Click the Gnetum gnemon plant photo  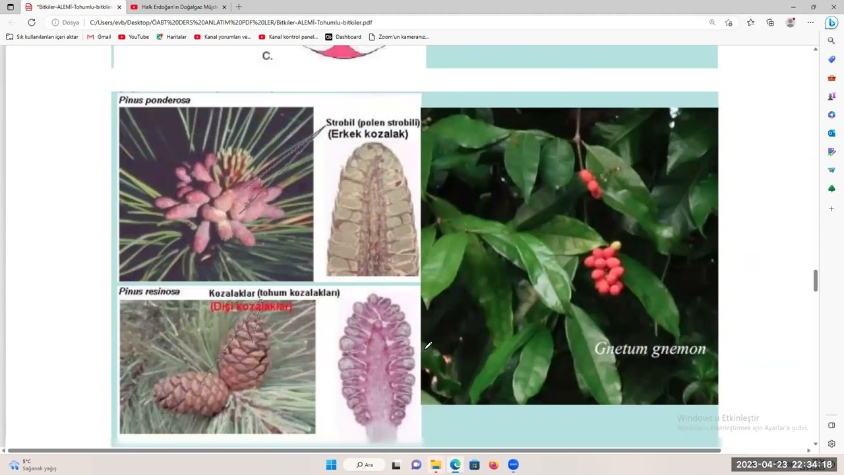569,256
